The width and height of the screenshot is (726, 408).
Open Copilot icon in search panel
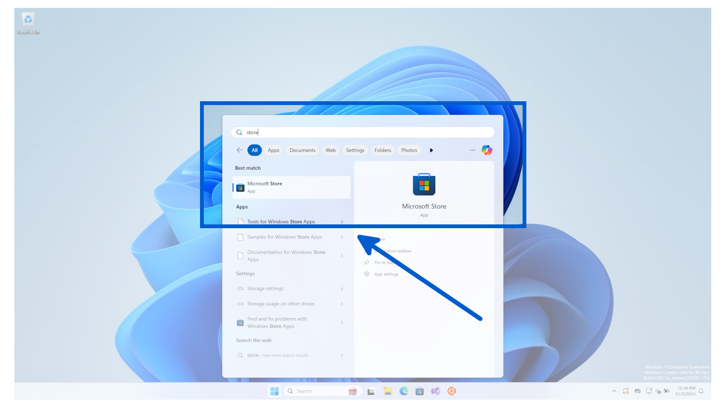pyautogui.click(x=487, y=150)
